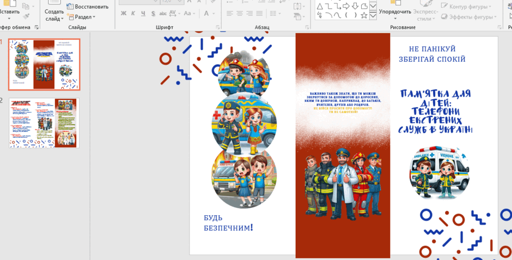Align text right in paragraph group
This screenshot has height=260, width=512.
[x=249, y=14]
